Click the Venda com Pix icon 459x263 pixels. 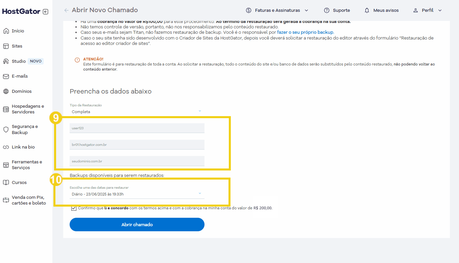click(6, 200)
